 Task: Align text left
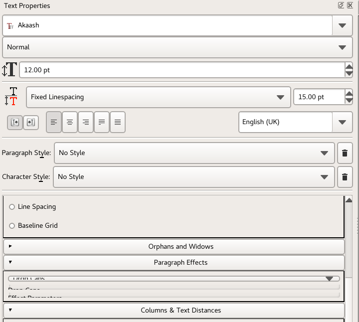point(54,122)
